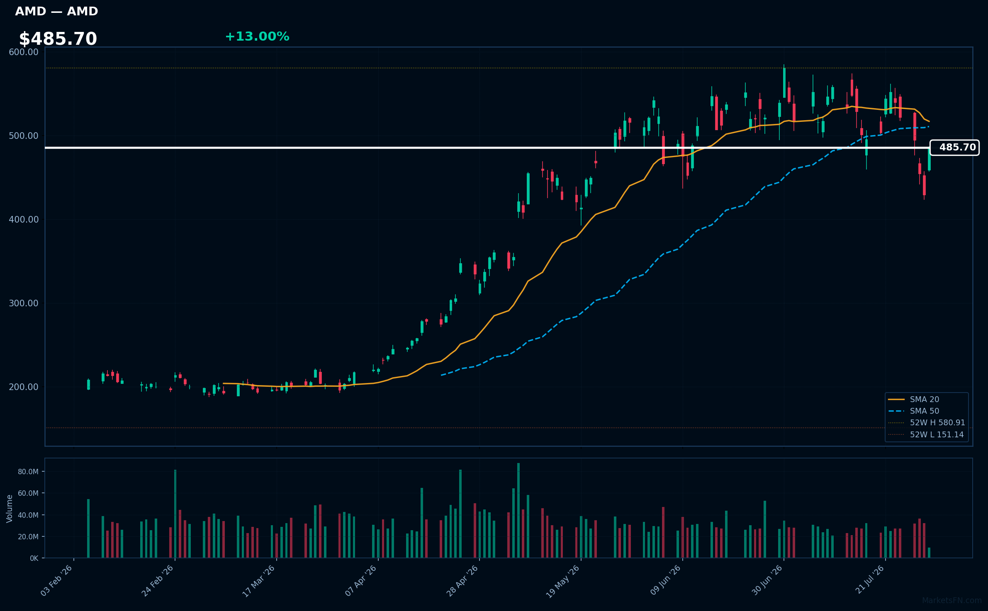Click the 19 May '26 date label

(x=563, y=581)
